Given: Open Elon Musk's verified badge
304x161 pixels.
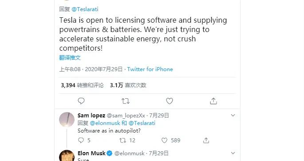Looking at the screenshot, I should tap(110, 153).
